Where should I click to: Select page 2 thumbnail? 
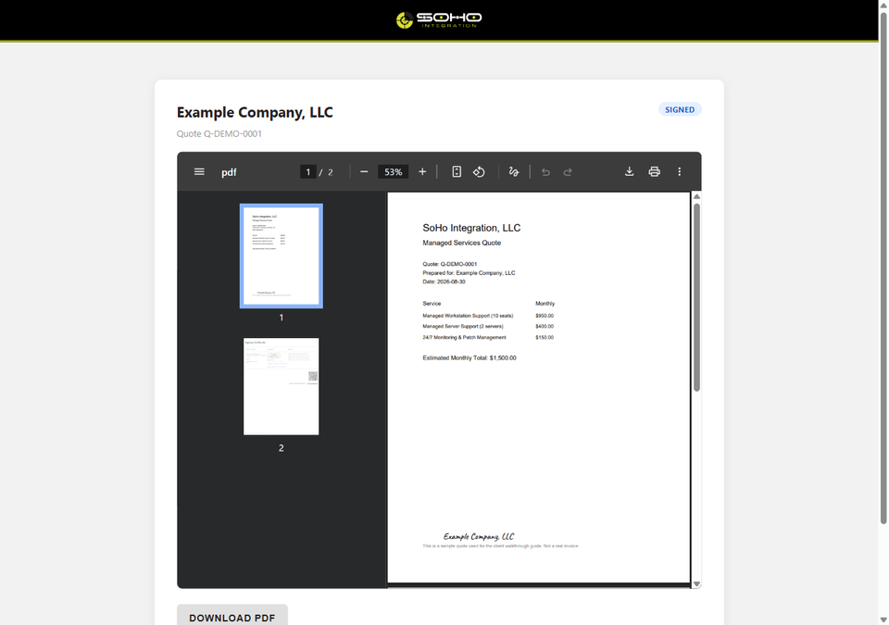pos(282,387)
